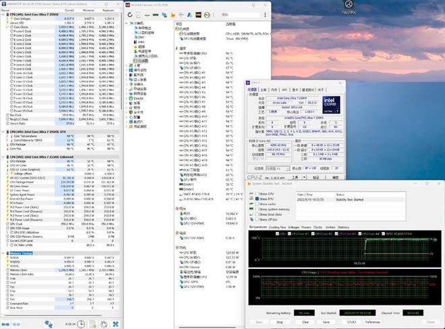The height and width of the screenshot is (329, 445).
Task: Click the HWiNFO clock timer icon
Action: [82, 324]
